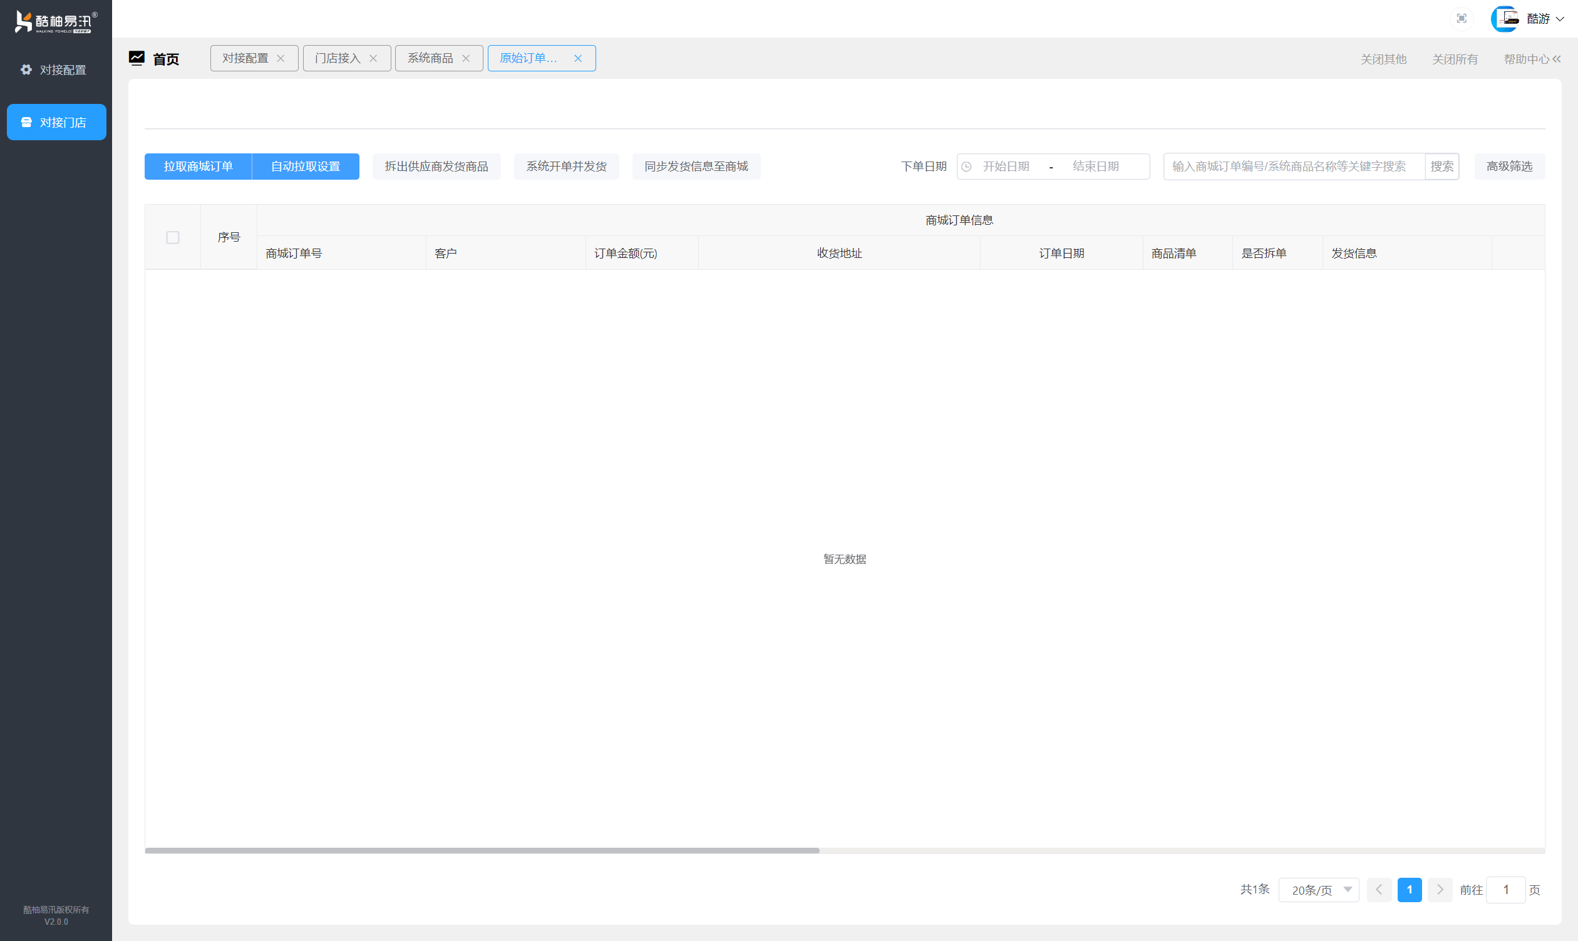Viewport: 1578px width, 941px height.
Task: Click the user avatar image
Action: tap(1505, 18)
